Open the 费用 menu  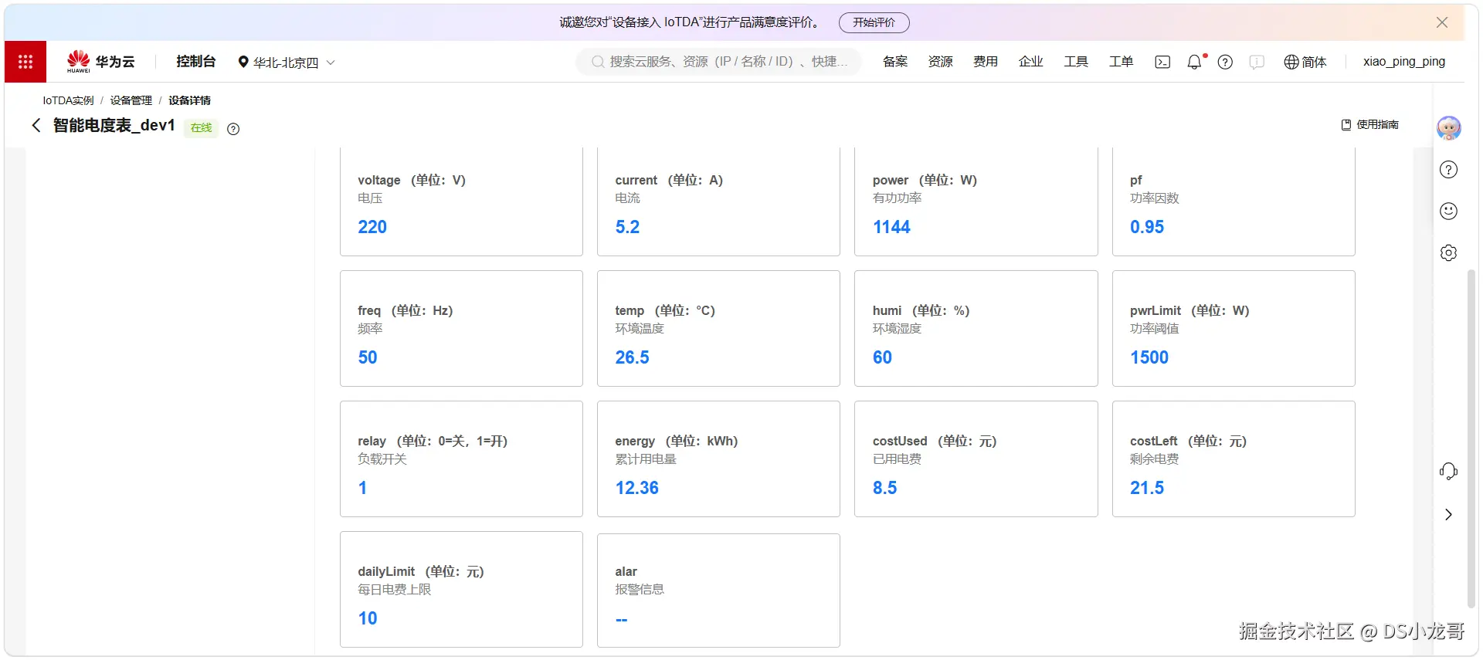coord(986,62)
